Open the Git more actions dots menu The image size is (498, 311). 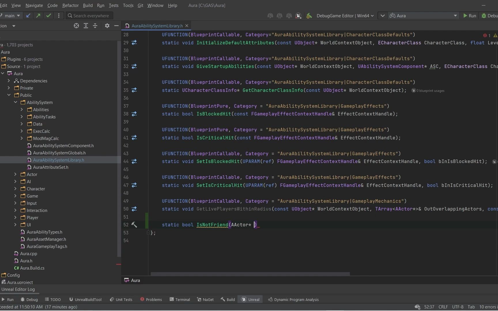[59, 16]
